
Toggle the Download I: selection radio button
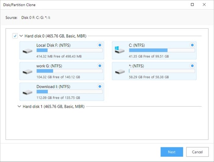pyautogui.click(x=100, y=86)
